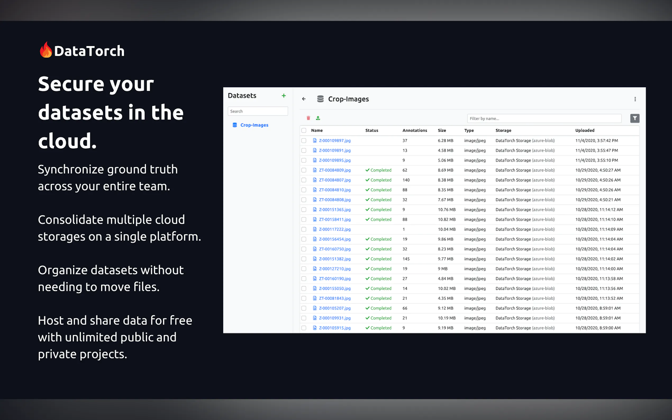Click green checkmark on Z-000151382.jpg row
Image resolution: width=672 pixels, height=420 pixels.
pyautogui.click(x=367, y=259)
